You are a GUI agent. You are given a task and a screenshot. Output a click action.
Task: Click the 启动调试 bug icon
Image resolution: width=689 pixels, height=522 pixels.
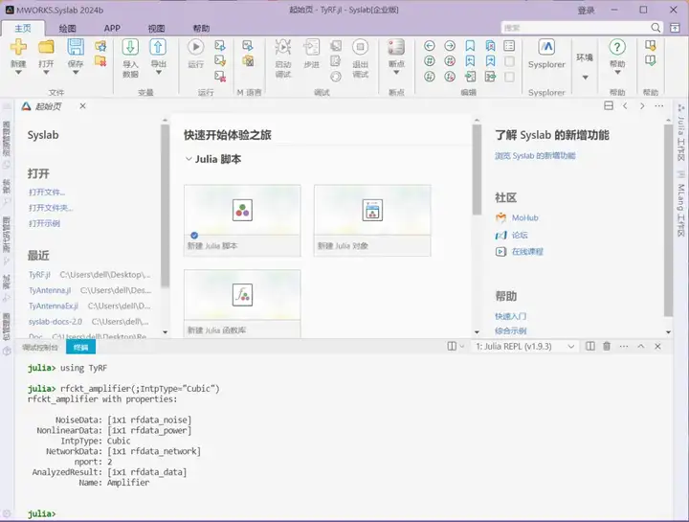tap(283, 47)
